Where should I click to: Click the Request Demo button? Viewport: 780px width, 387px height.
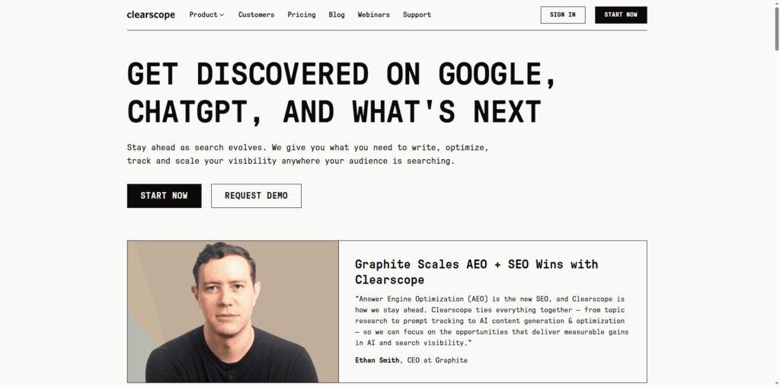click(256, 196)
